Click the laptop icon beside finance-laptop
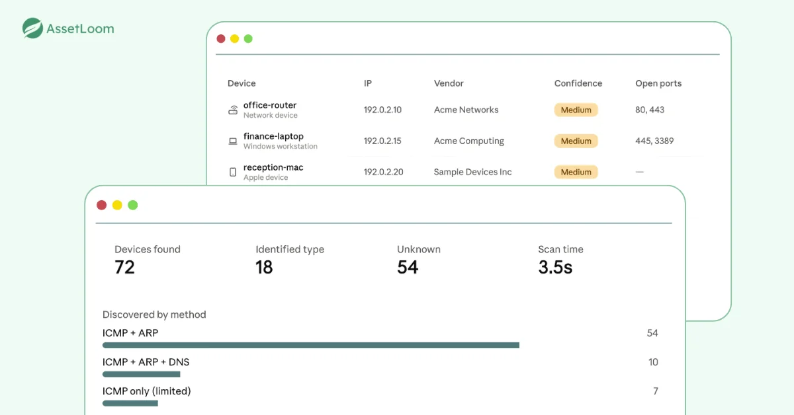Image resolution: width=794 pixels, height=415 pixels. tap(233, 141)
